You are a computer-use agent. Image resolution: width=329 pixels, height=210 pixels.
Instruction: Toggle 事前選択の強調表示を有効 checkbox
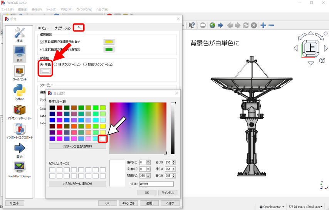coord(42,42)
